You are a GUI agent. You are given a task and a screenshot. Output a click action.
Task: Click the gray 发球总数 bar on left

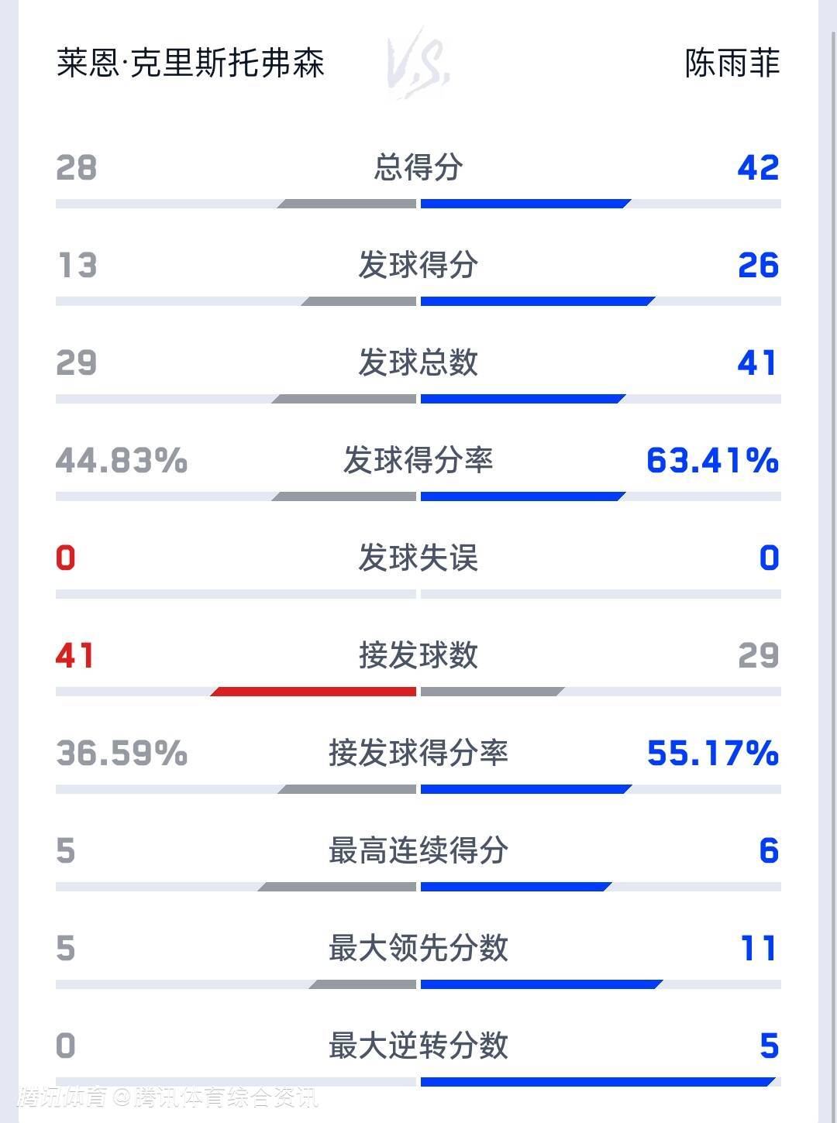point(345,400)
